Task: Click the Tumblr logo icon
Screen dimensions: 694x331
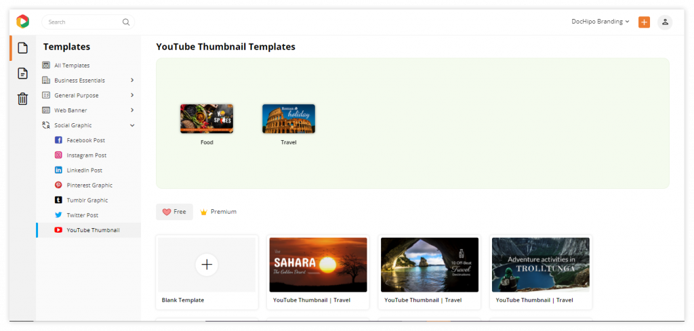Action: [x=58, y=200]
